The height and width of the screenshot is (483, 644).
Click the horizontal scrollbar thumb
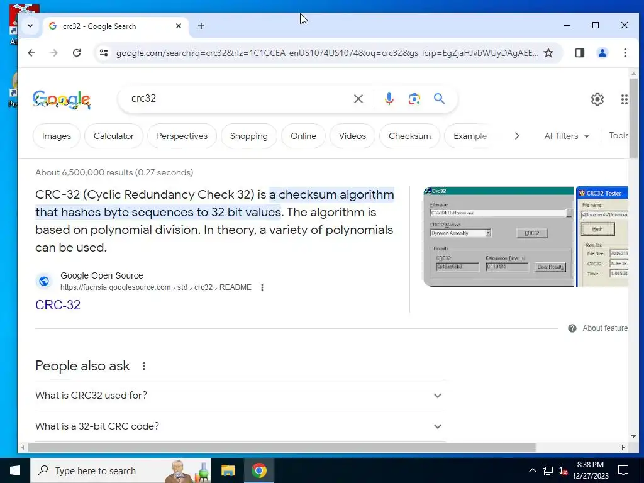[x=282, y=447]
